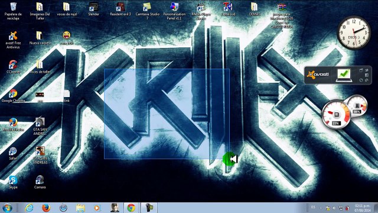378x213 pixels.
Task: Launch the GTA SAN ANDREAS shortcut in the lower row
Action: click(x=40, y=155)
